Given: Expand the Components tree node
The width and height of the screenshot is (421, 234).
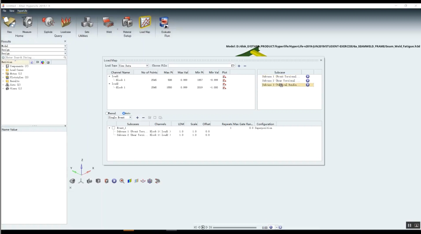Looking at the screenshot, I should point(3,66).
